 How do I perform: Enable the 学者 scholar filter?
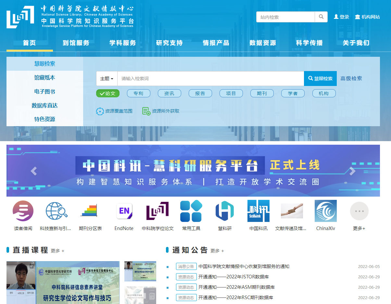click(293, 93)
